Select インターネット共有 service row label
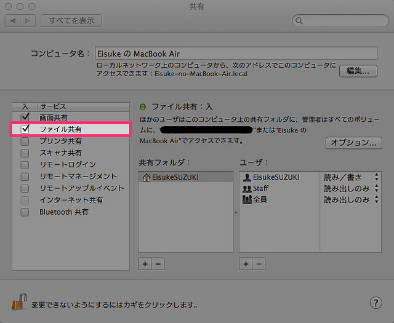This screenshot has height=323, width=394. point(71,200)
